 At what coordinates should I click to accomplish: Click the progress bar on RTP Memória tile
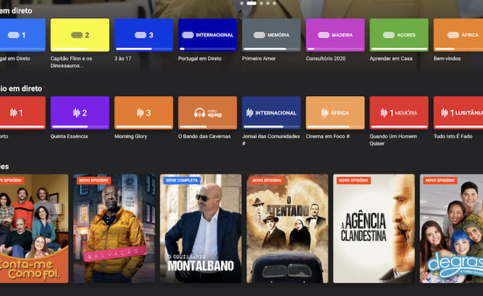click(271, 49)
